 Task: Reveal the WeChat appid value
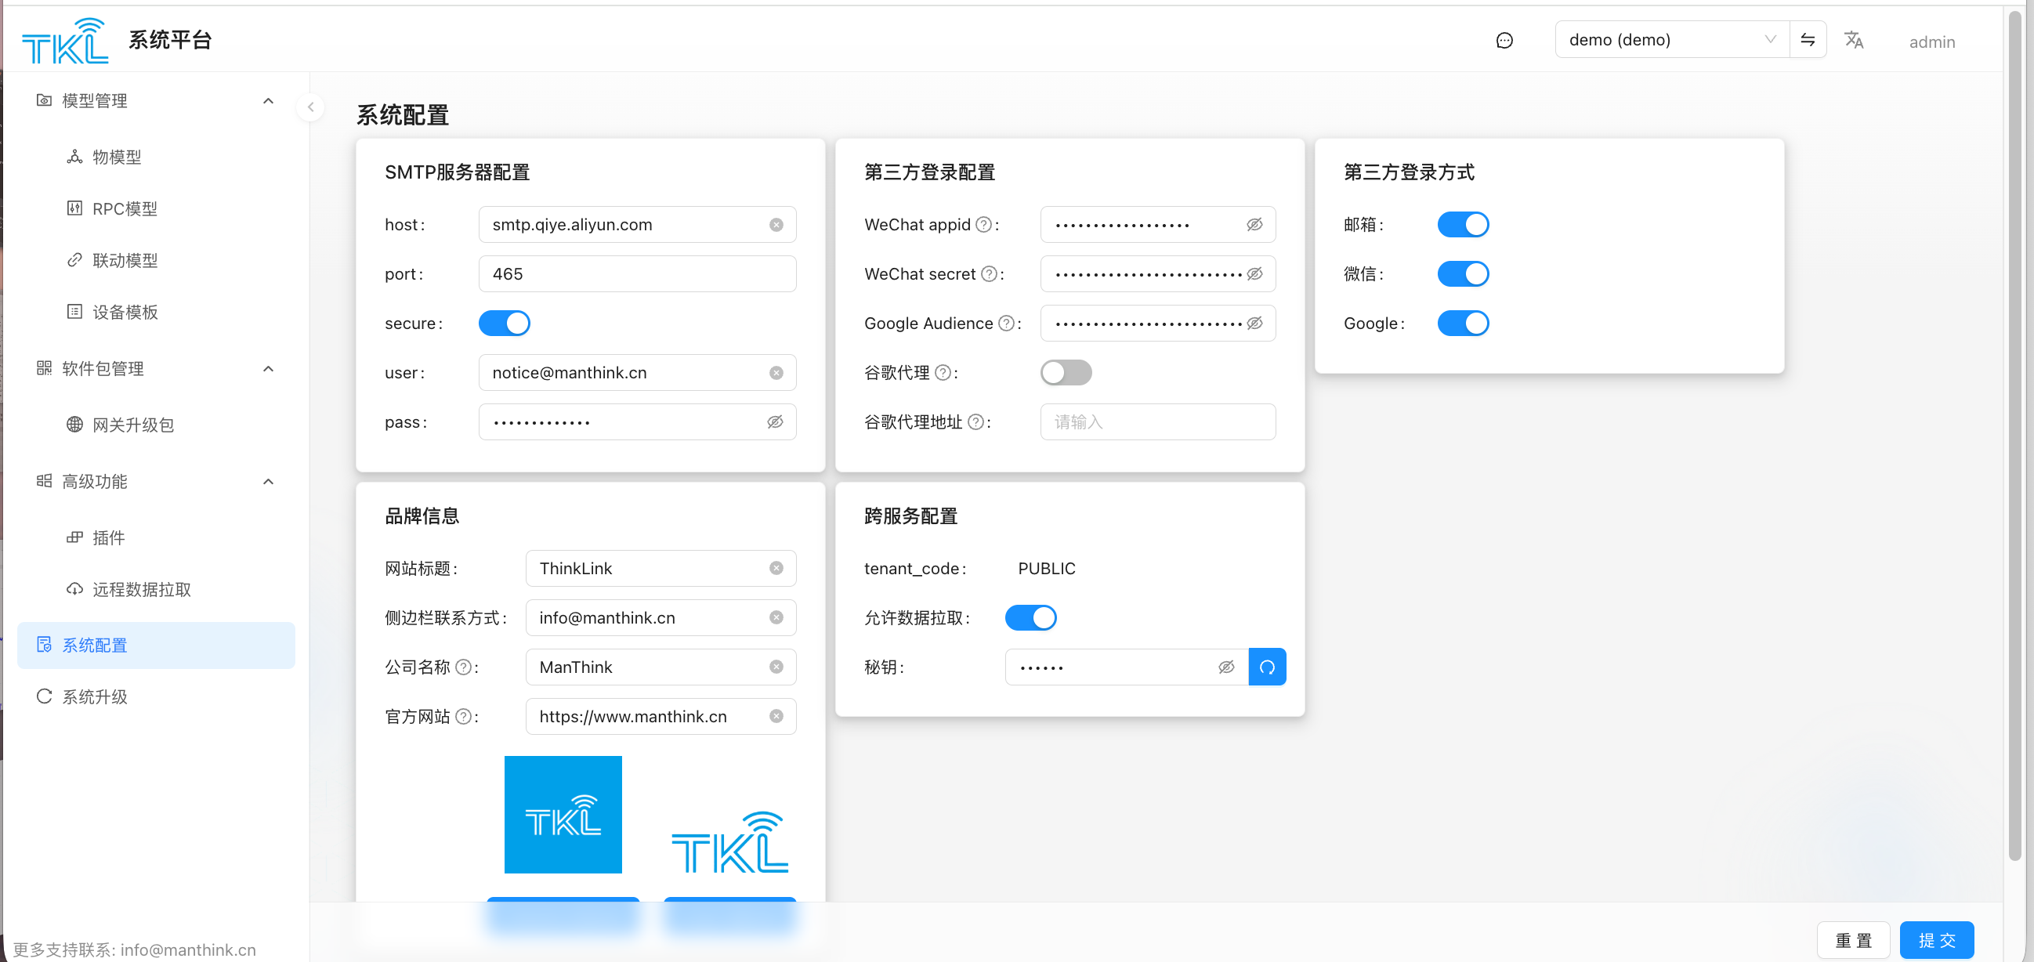(x=1254, y=225)
